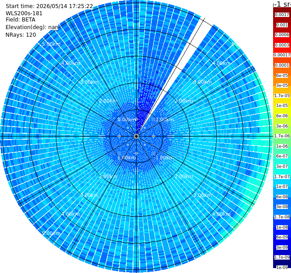Click the lower-right 4.00km ring label

pos(221,214)
